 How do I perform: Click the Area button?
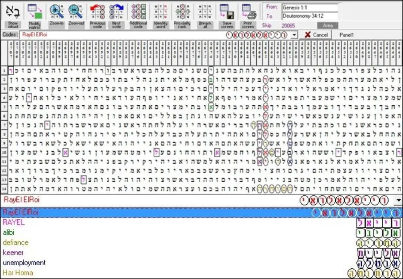coord(327,26)
